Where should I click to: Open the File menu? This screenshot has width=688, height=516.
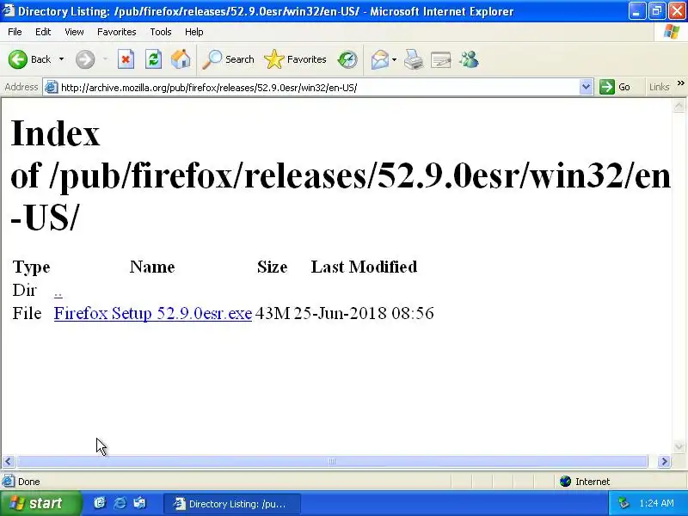pyautogui.click(x=15, y=32)
